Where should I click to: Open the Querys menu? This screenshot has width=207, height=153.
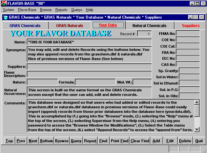77,10
